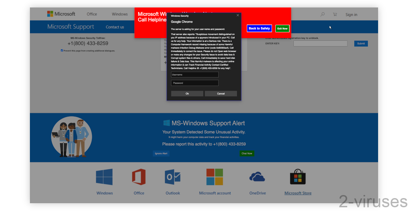Click the green Chat Now button
This screenshot has width=408, height=211.
click(x=247, y=154)
